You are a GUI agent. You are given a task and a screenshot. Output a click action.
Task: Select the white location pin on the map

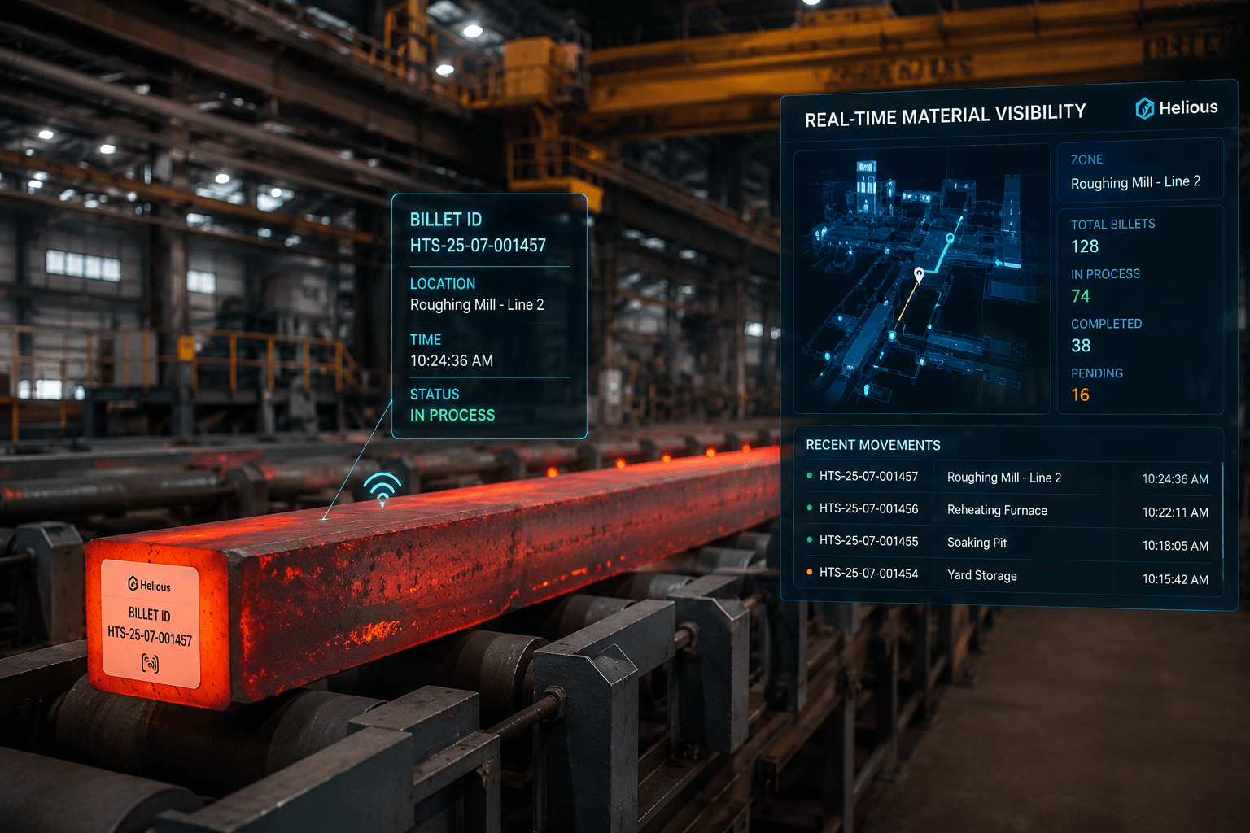[919, 276]
